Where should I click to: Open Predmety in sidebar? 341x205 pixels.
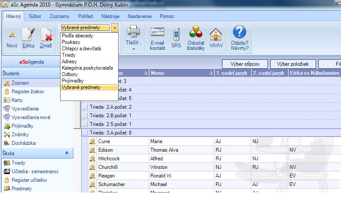(21, 189)
